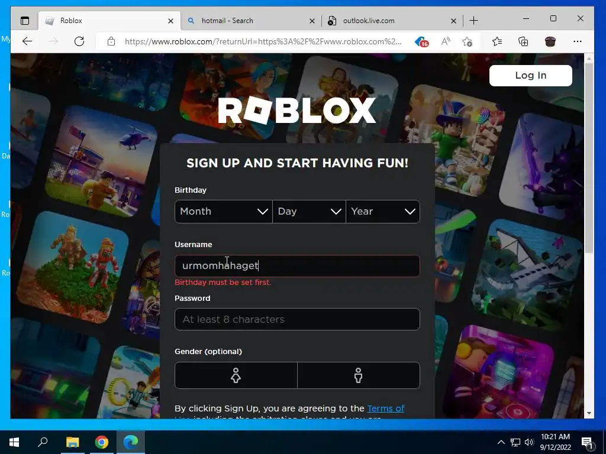Open the volume tray icon
606x454 pixels.
click(x=528, y=442)
